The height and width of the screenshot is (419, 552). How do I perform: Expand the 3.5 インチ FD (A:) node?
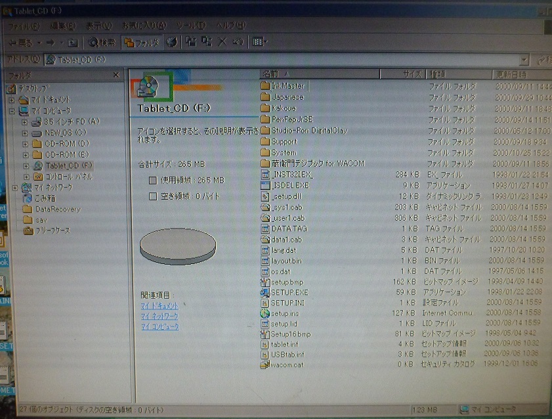pos(24,123)
